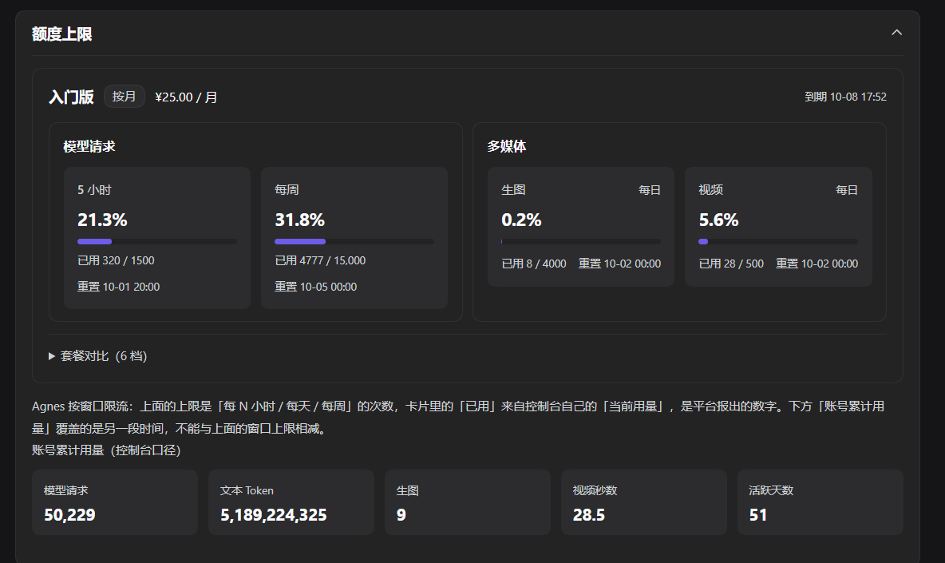Click 重置 10-01 20:00 text
Viewport: 945px width, 563px height.
pyautogui.click(x=119, y=287)
